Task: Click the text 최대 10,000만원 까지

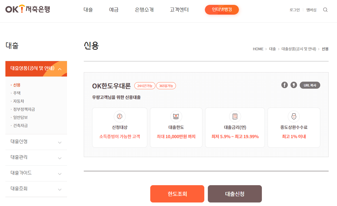Action: click(176, 137)
